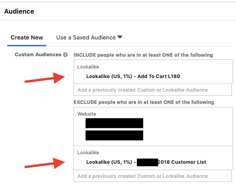The width and height of the screenshot is (236, 186).
Task: Click the Lookalike category label under EXCLUDE
Action: coord(88,152)
